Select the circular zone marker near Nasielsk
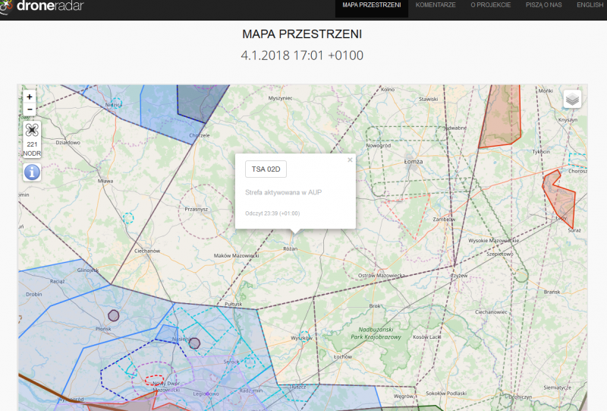This screenshot has width=607, height=411. point(194,343)
